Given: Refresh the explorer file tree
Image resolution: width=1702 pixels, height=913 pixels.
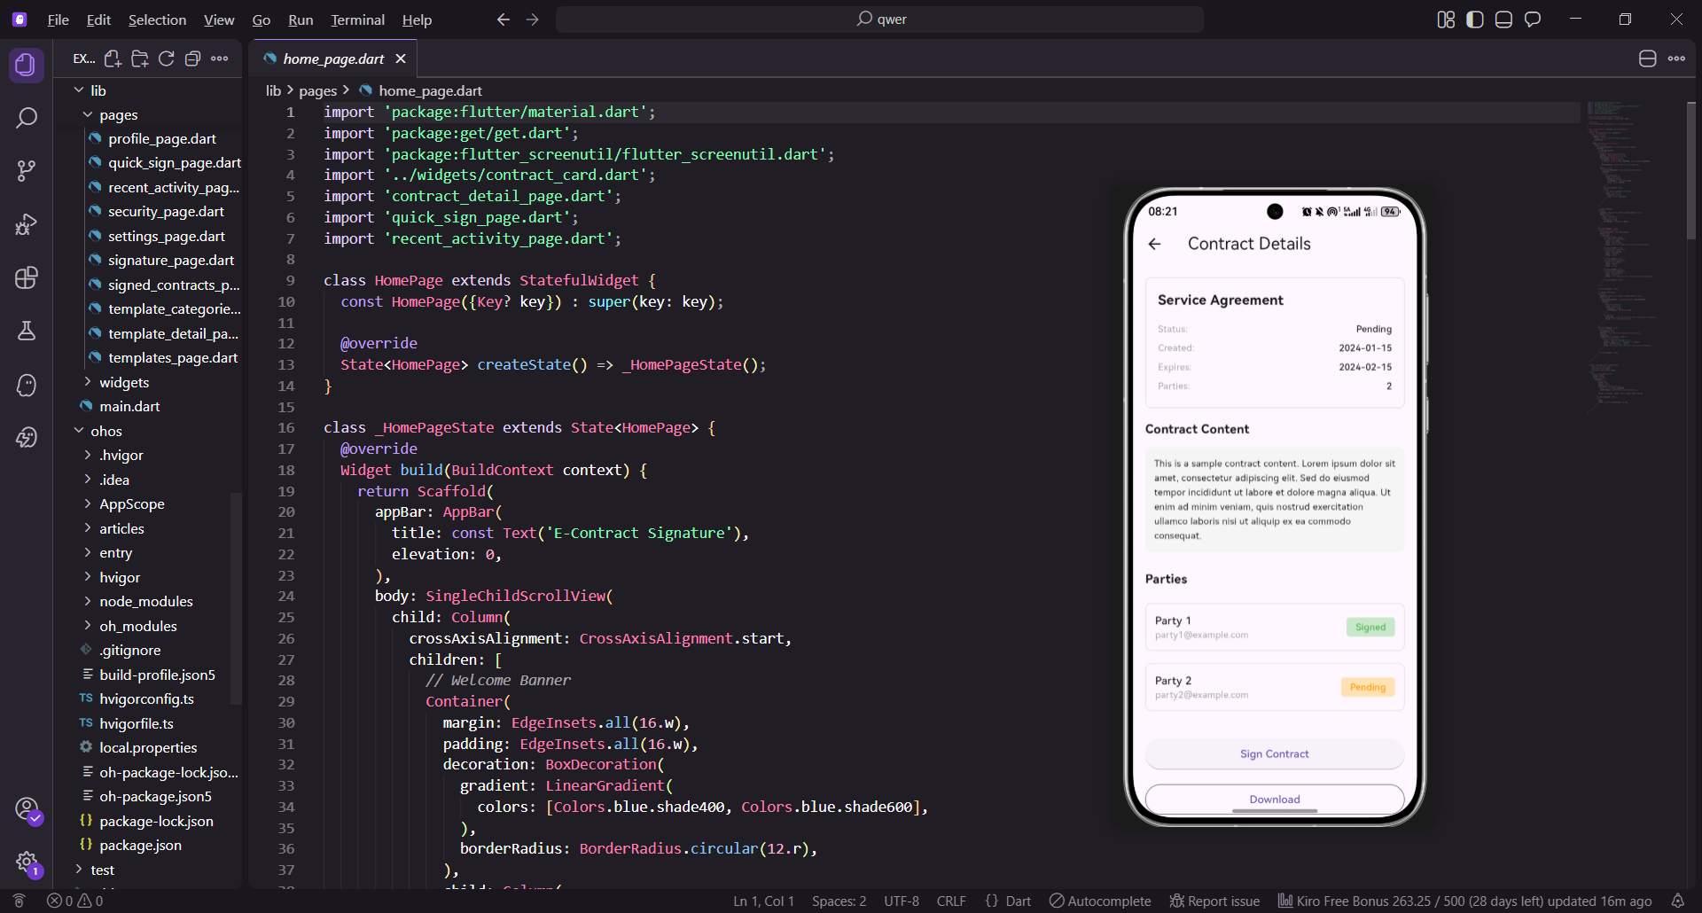Looking at the screenshot, I should (166, 59).
